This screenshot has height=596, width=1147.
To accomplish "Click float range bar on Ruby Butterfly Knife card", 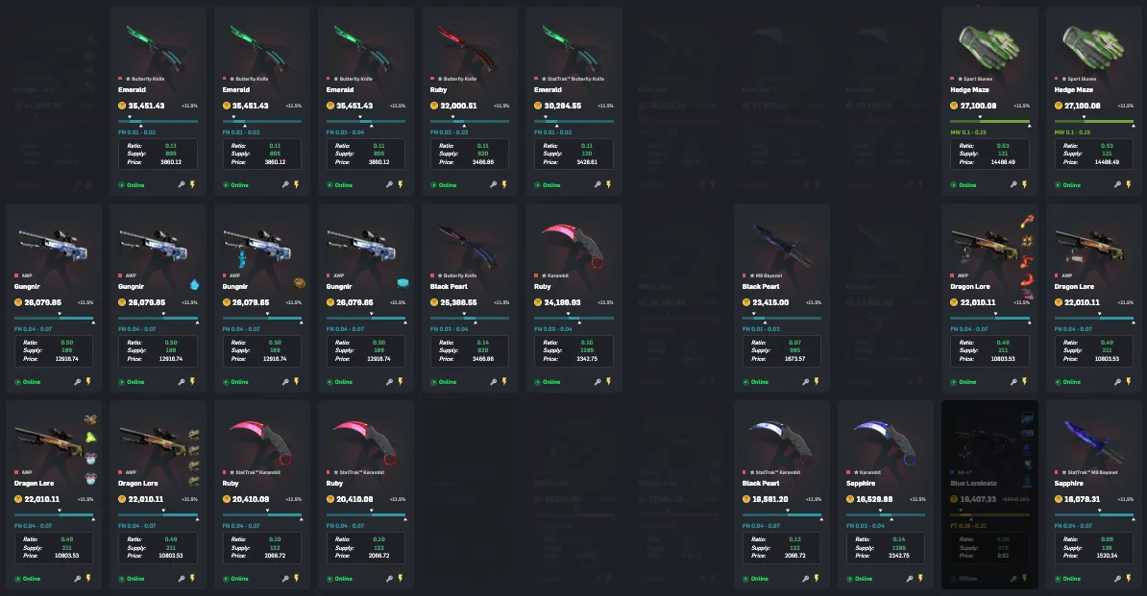I will [x=470, y=121].
